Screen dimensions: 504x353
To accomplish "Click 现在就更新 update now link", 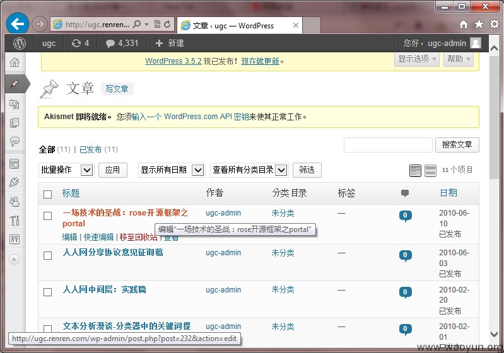I will tap(261, 61).
